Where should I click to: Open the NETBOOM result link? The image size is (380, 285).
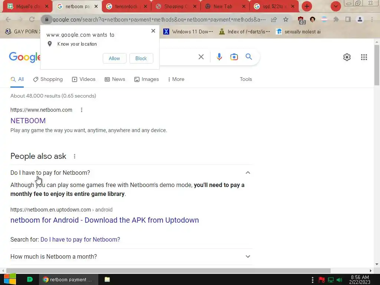coord(28,121)
